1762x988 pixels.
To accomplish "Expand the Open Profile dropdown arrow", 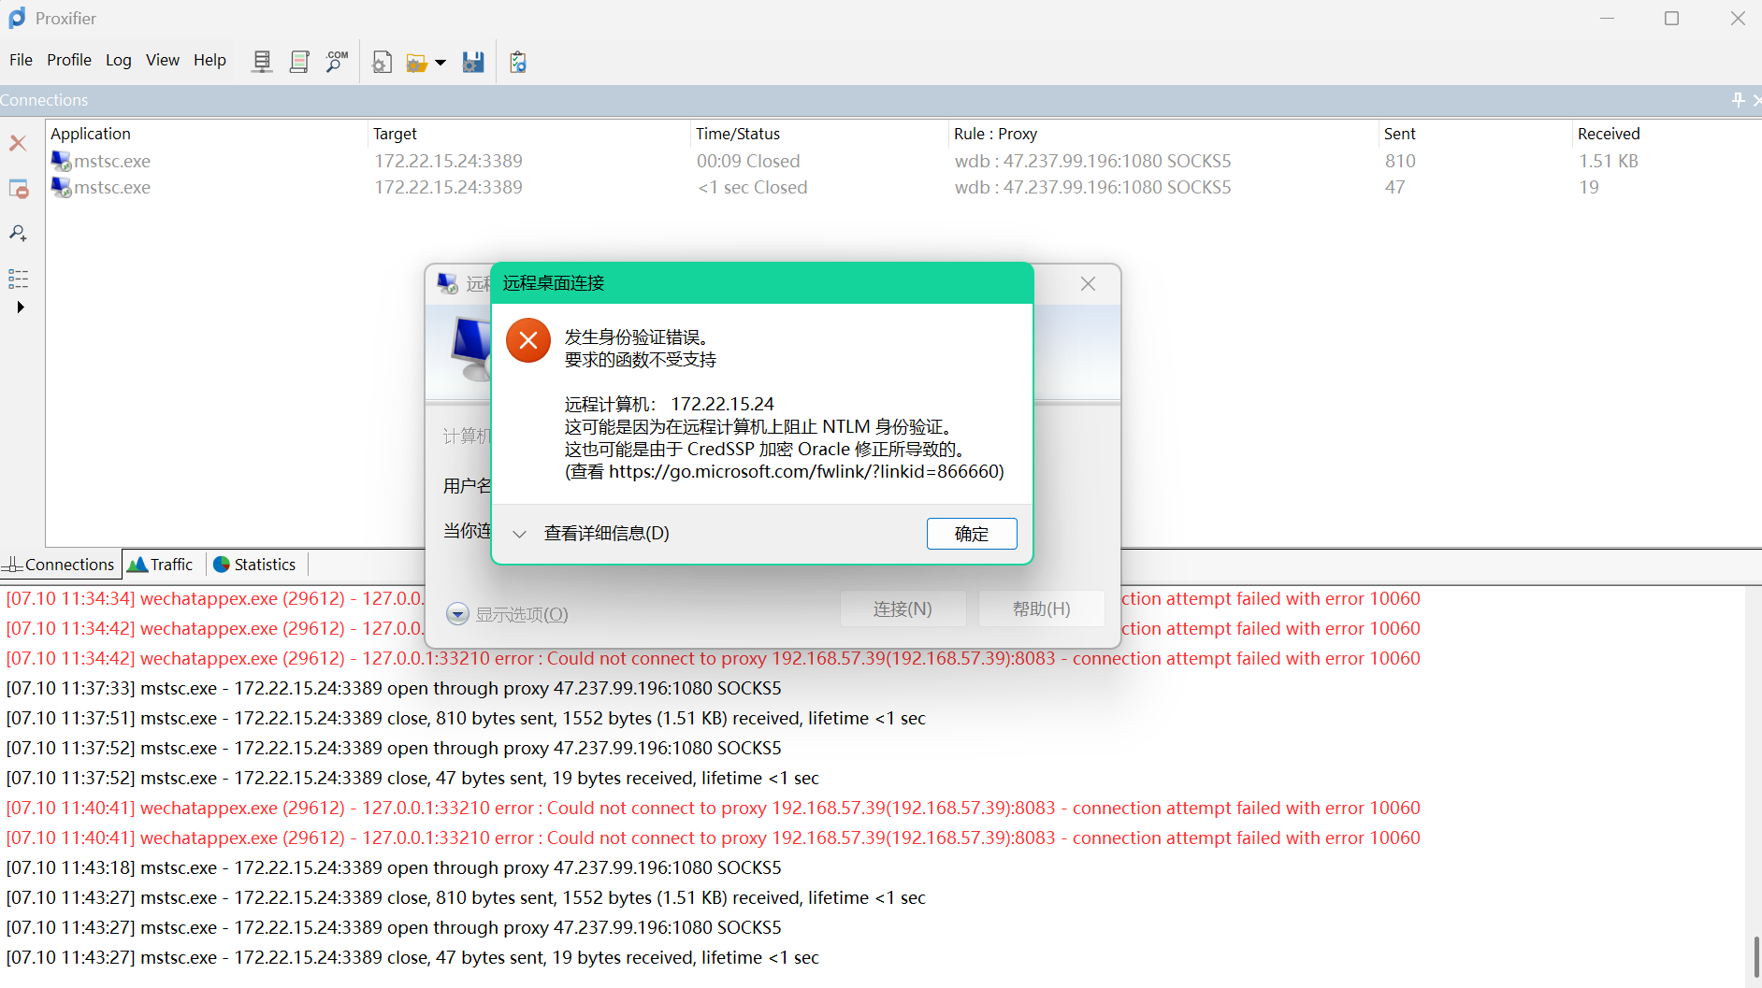I will [440, 63].
